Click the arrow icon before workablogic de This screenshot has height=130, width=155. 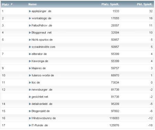tap(30, 18)
